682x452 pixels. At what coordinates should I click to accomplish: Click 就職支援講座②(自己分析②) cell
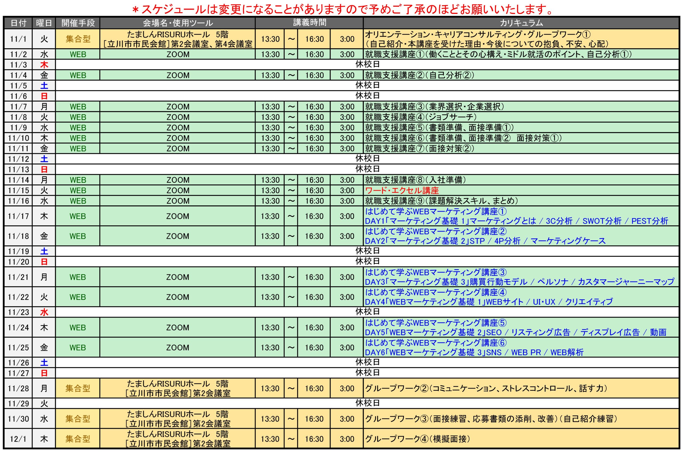pos(521,75)
